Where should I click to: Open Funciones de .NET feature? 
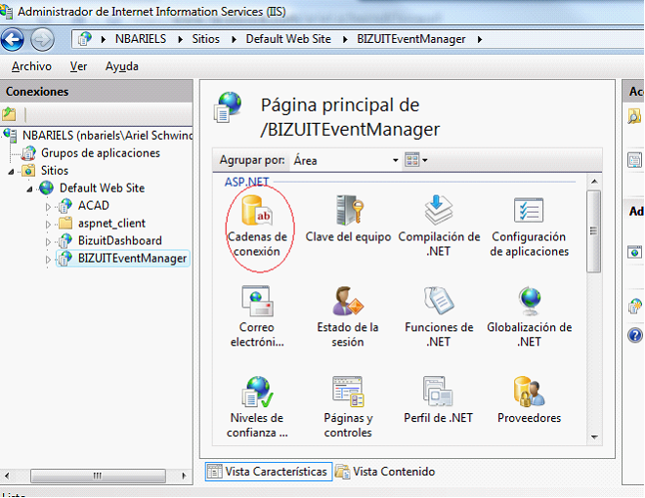point(439,316)
